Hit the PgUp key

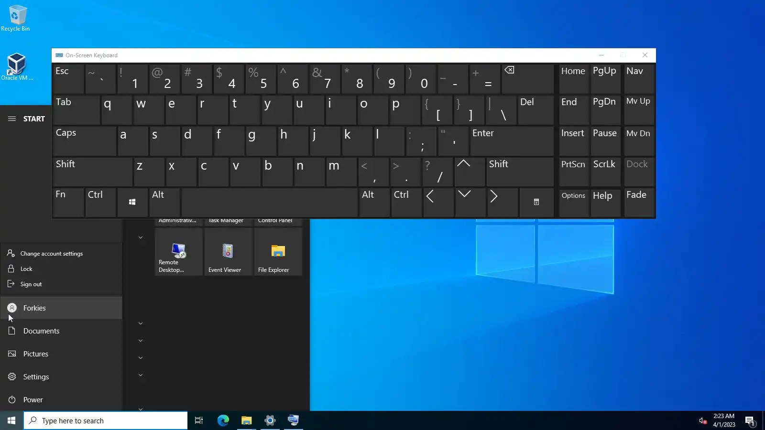[x=605, y=78]
